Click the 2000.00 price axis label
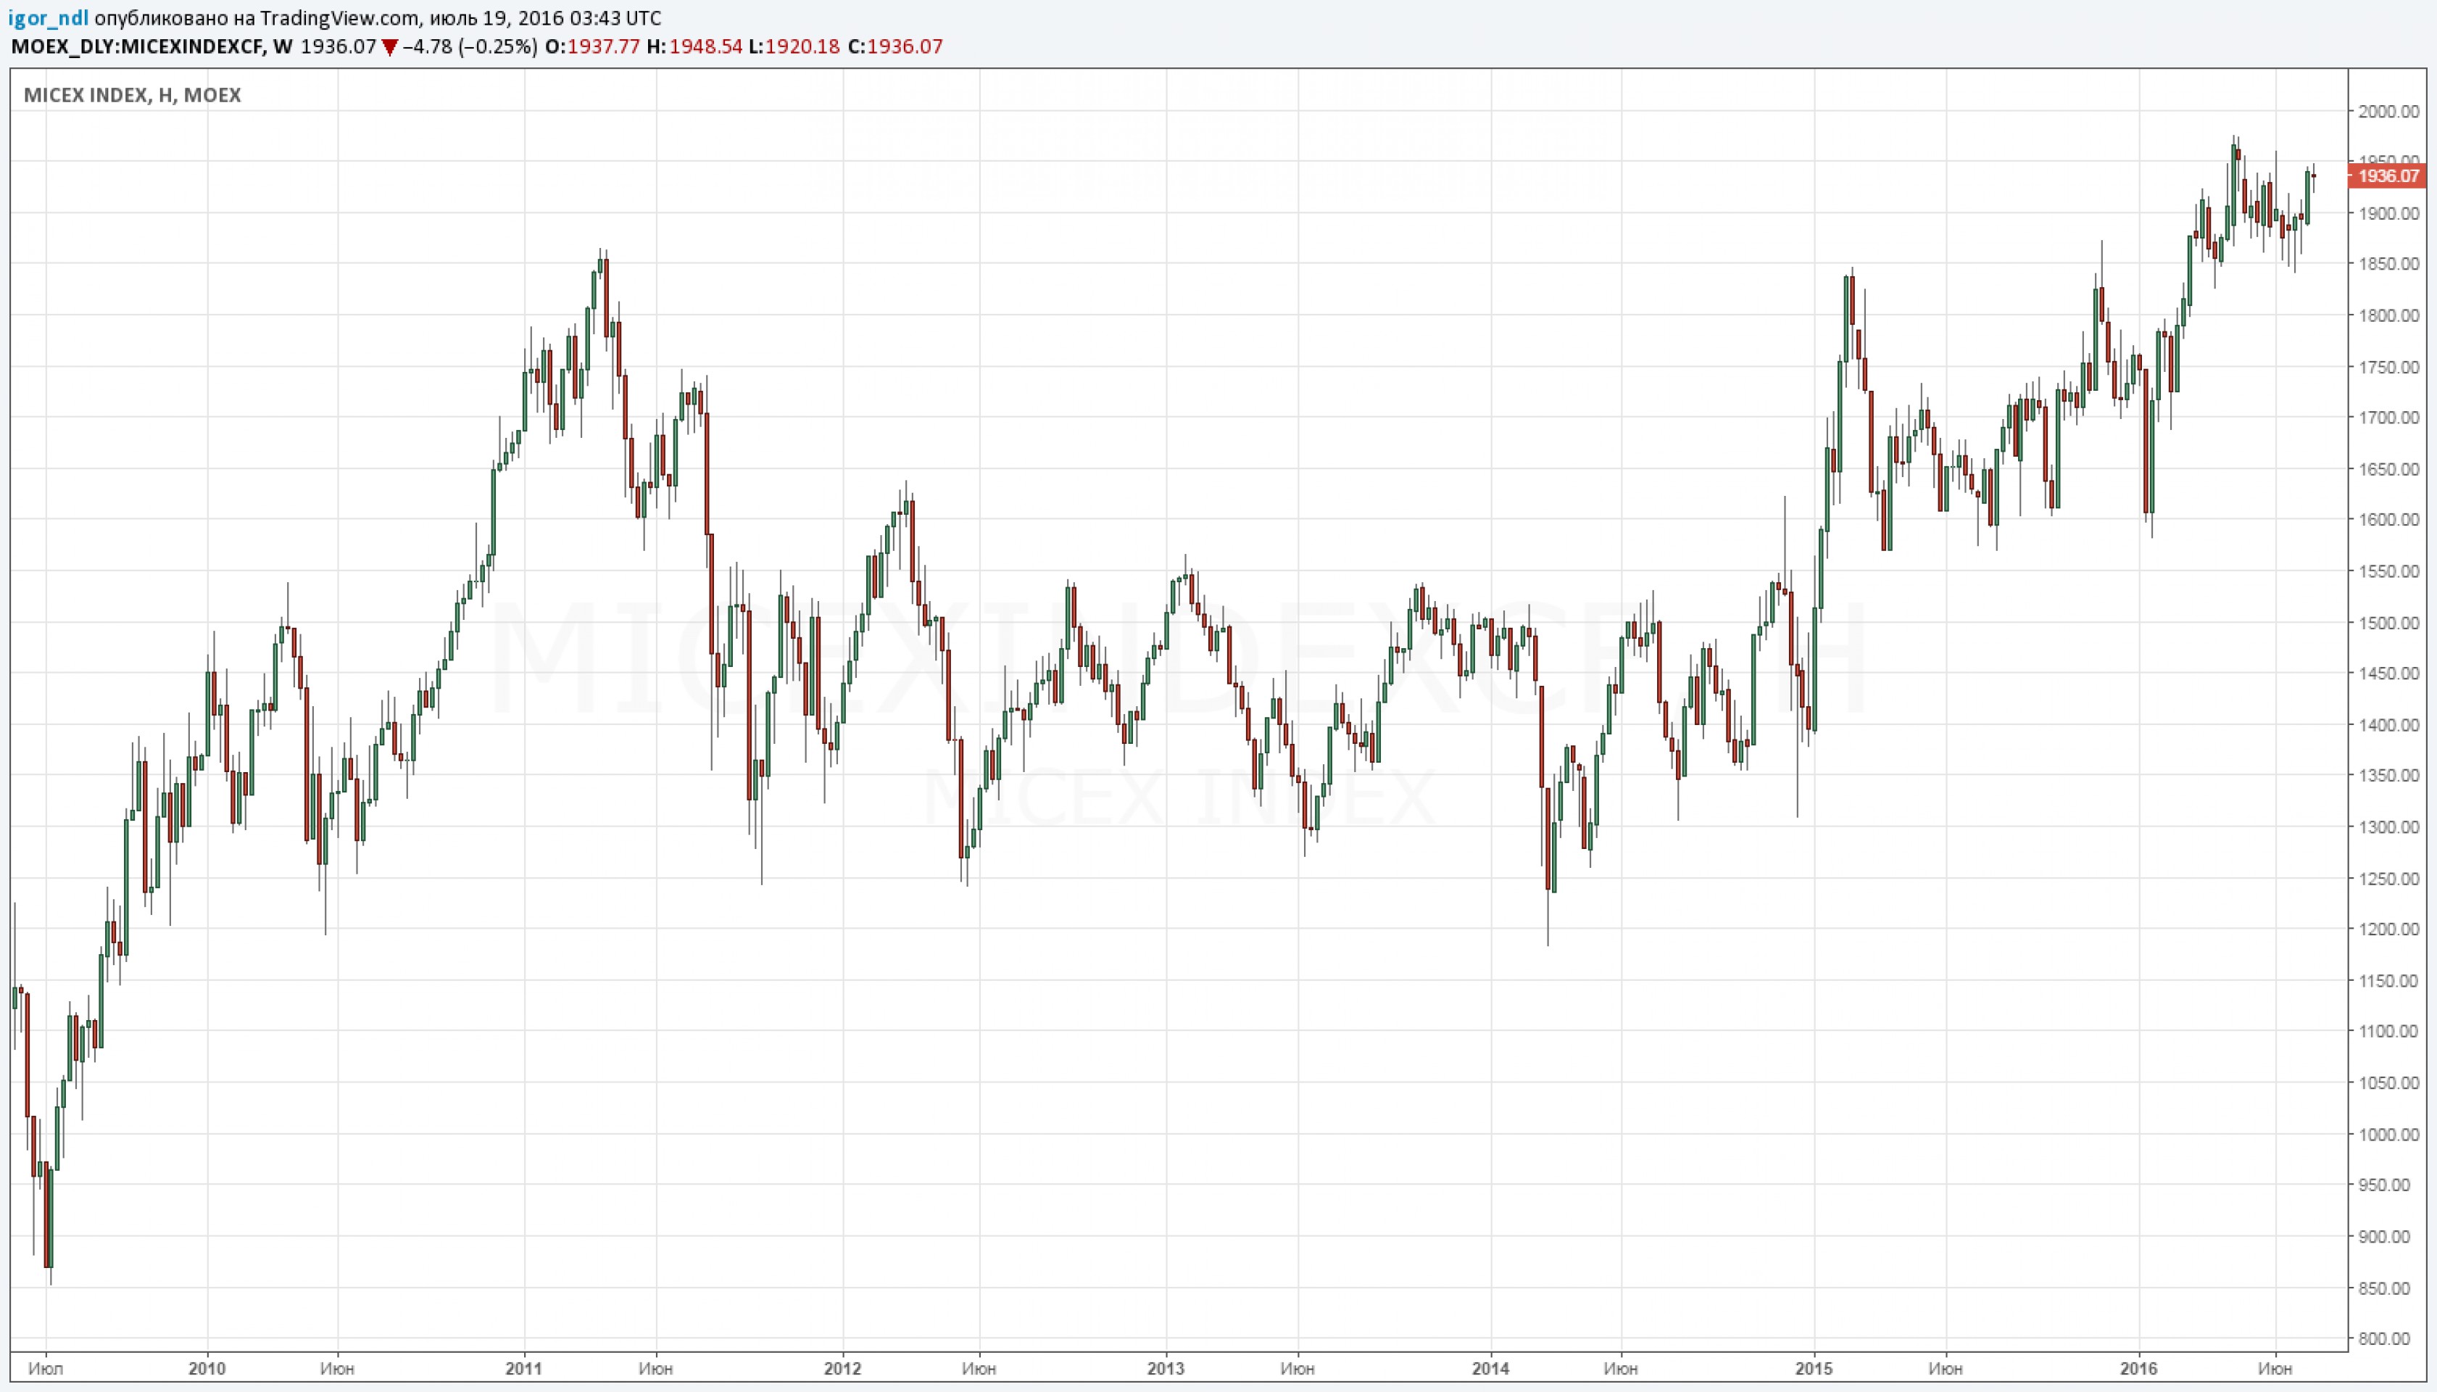Image resolution: width=2437 pixels, height=1392 pixels. (2388, 112)
